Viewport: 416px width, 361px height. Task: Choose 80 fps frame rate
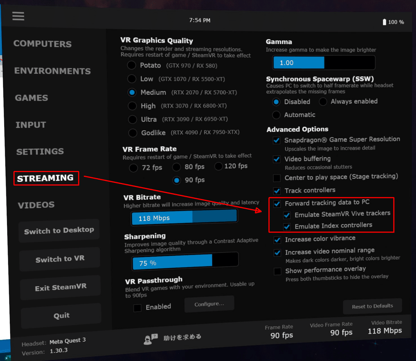(x=176, y=167)
